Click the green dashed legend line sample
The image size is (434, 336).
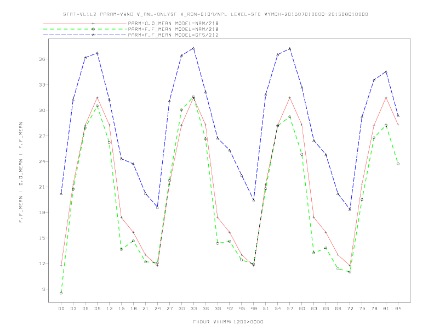click(x=85, y=29)
